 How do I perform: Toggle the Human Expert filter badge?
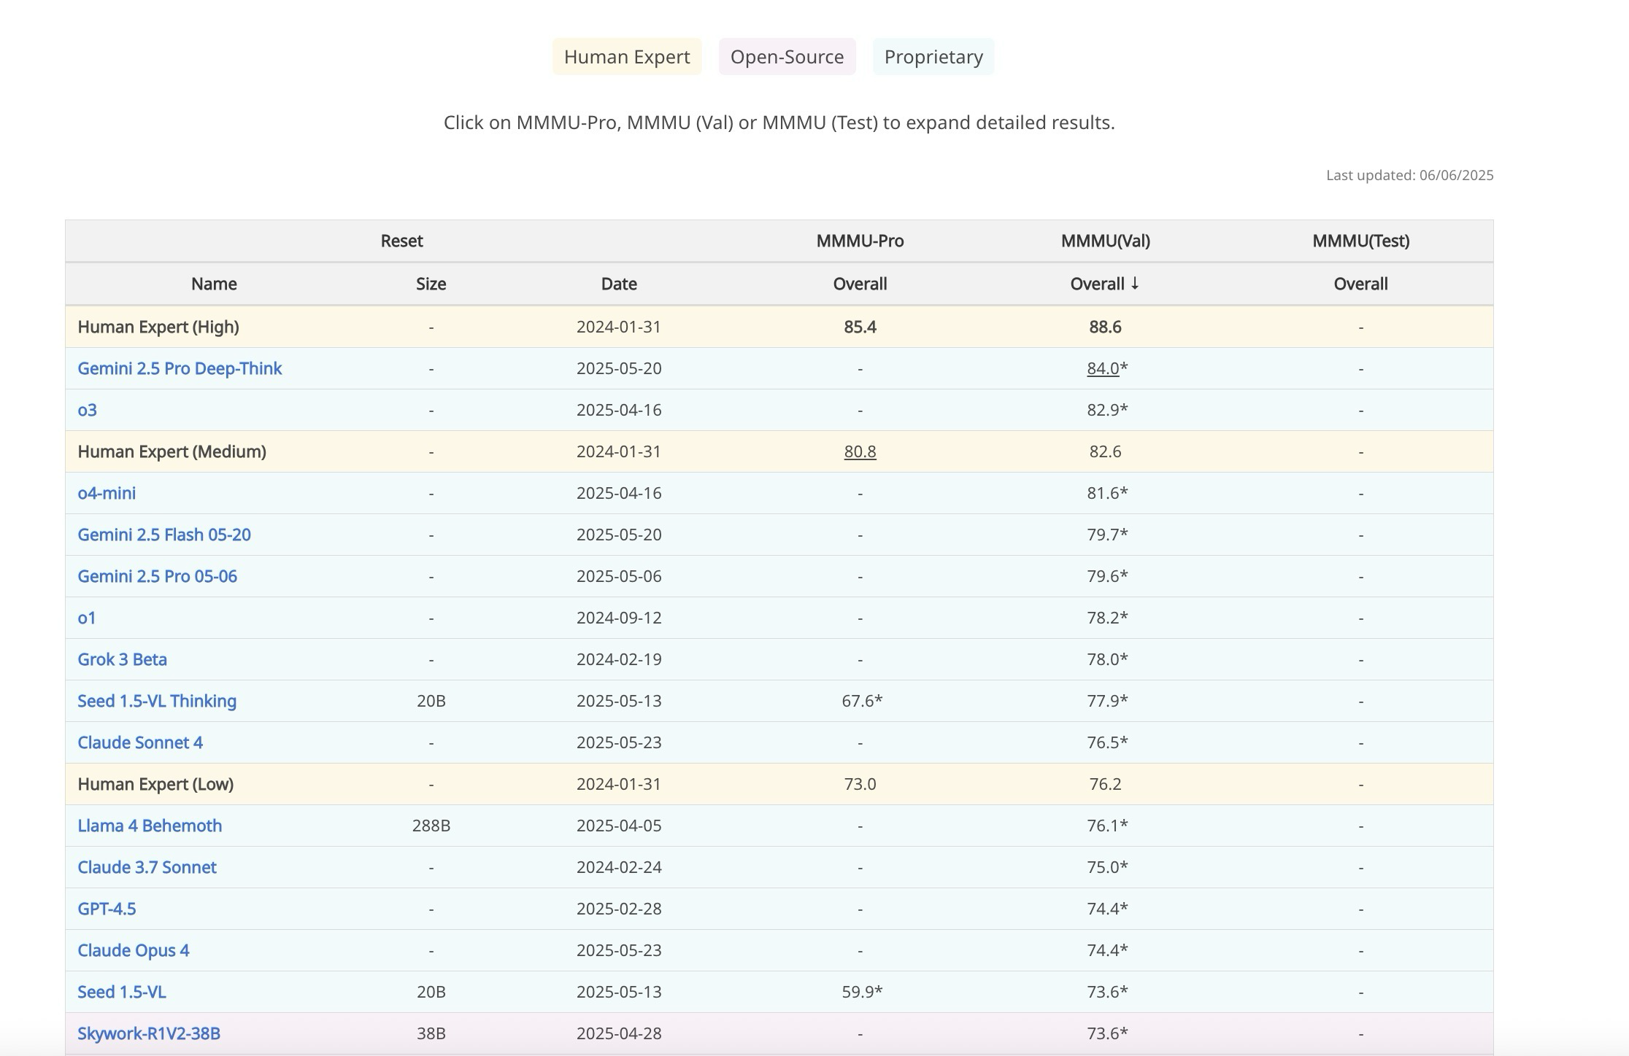626,57
